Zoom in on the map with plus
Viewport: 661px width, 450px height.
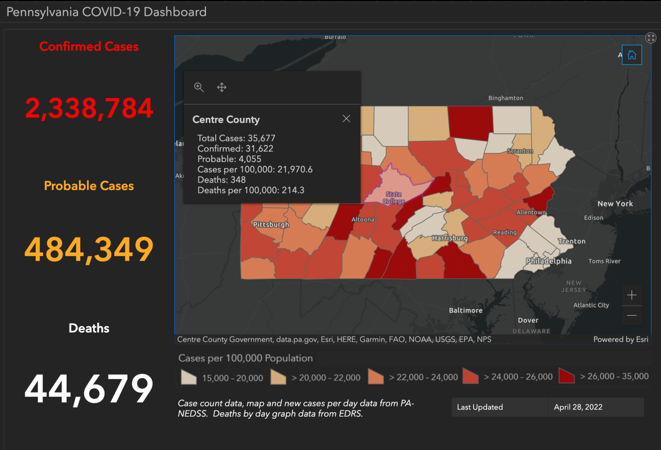click(632, 295)
